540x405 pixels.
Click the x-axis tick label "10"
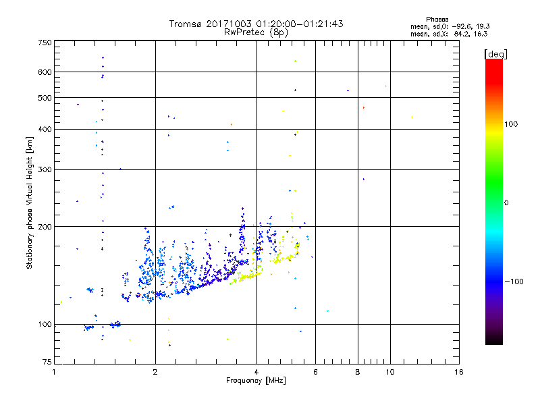pyautogui.click(x=390, y=372)
